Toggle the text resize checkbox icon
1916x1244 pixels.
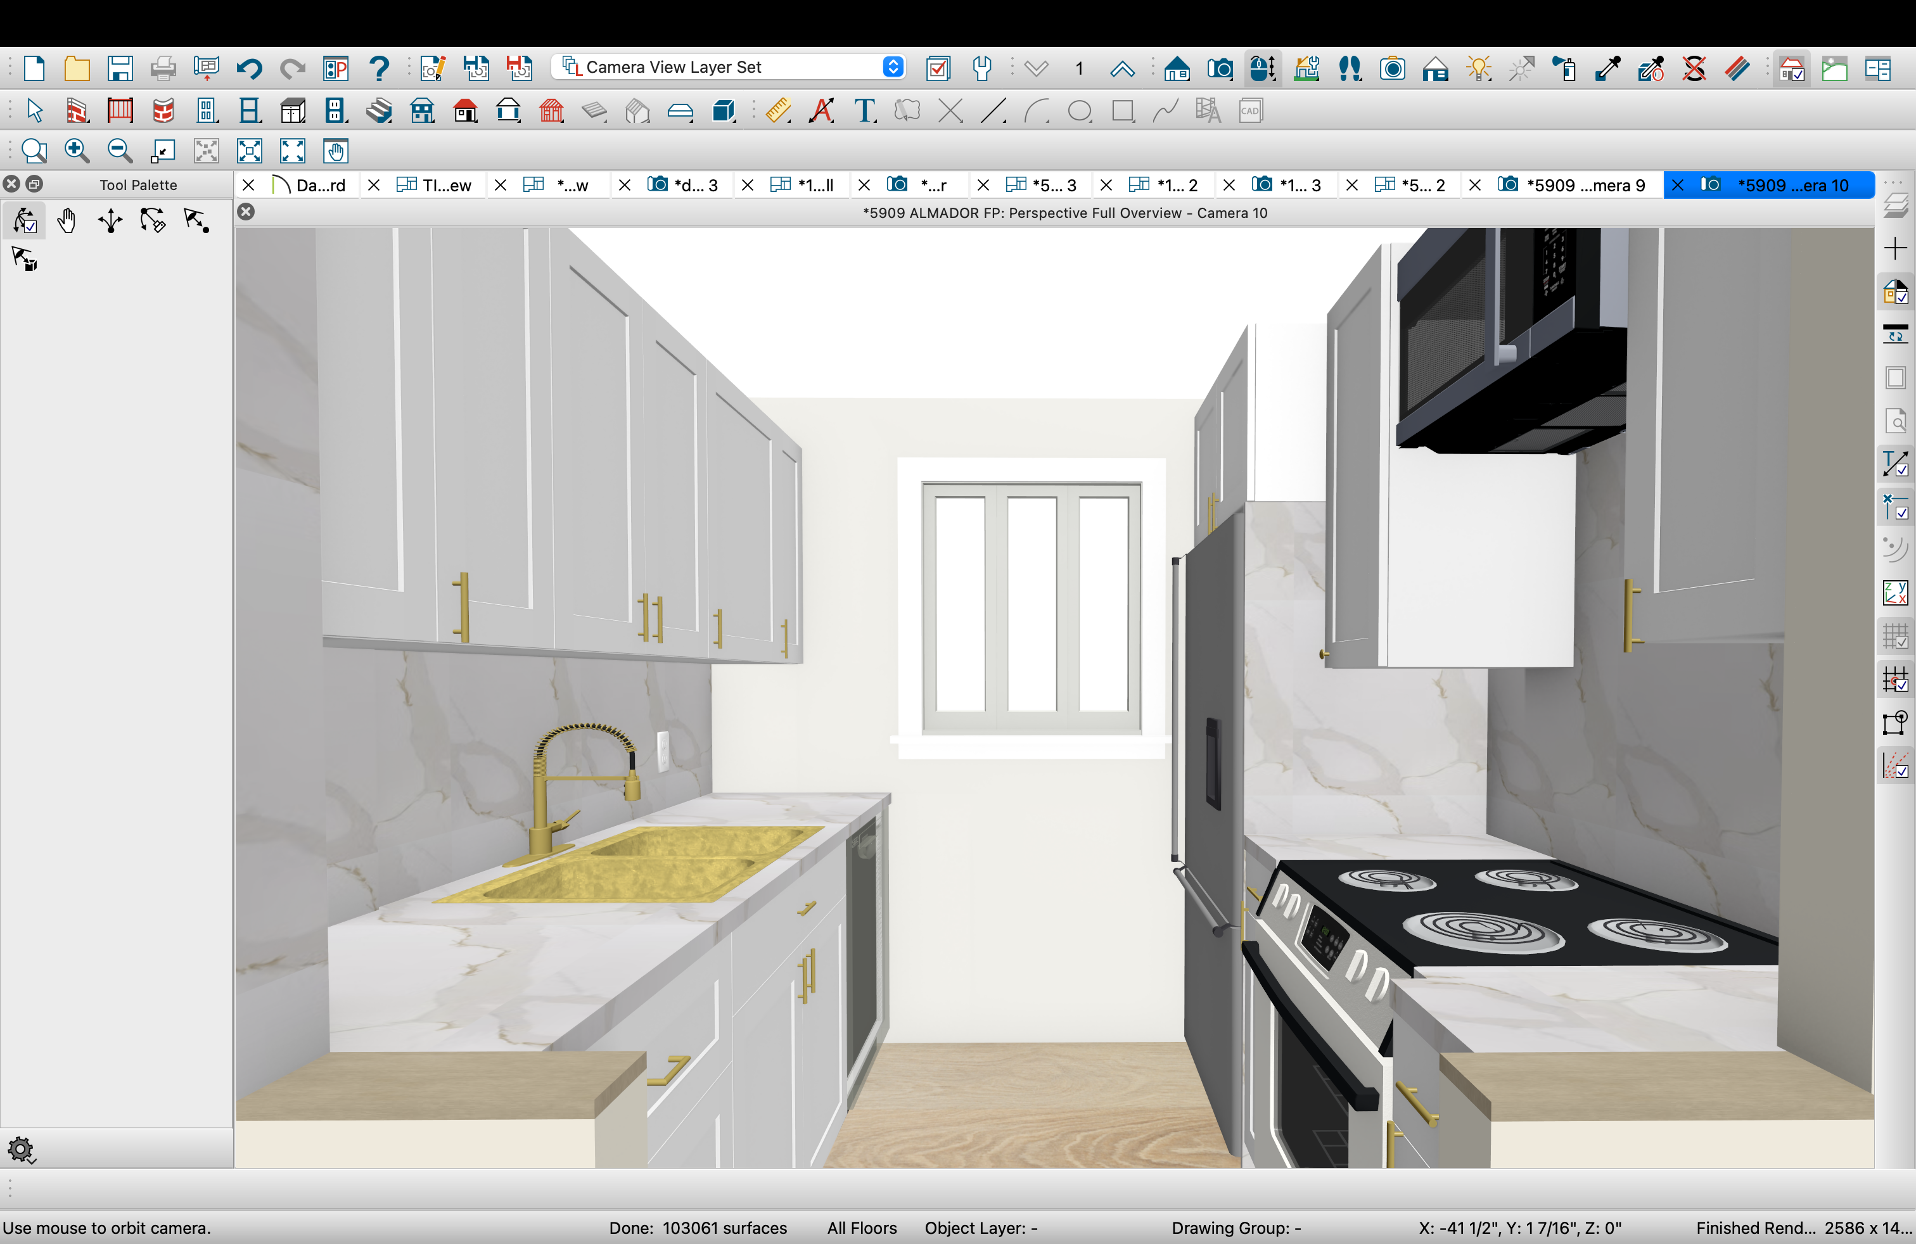pyautogui.click(x=1895, y=464)
